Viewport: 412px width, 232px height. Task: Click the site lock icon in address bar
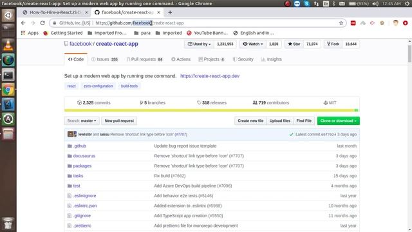(55, 23)
